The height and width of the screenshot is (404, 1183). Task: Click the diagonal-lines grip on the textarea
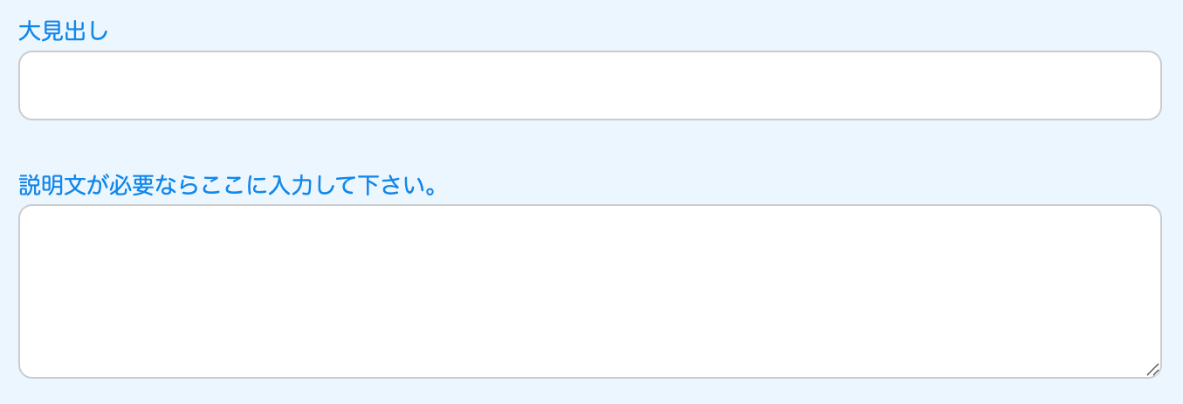click(1152, 369)
